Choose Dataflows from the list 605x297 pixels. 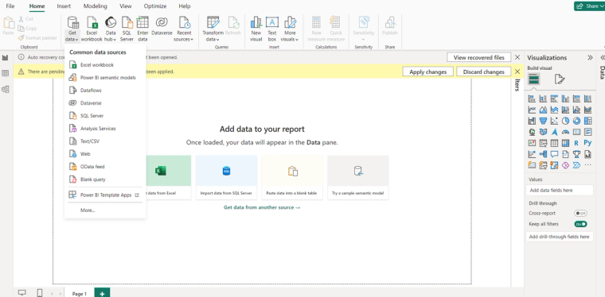pyautogui.click(x=105, y=91)
